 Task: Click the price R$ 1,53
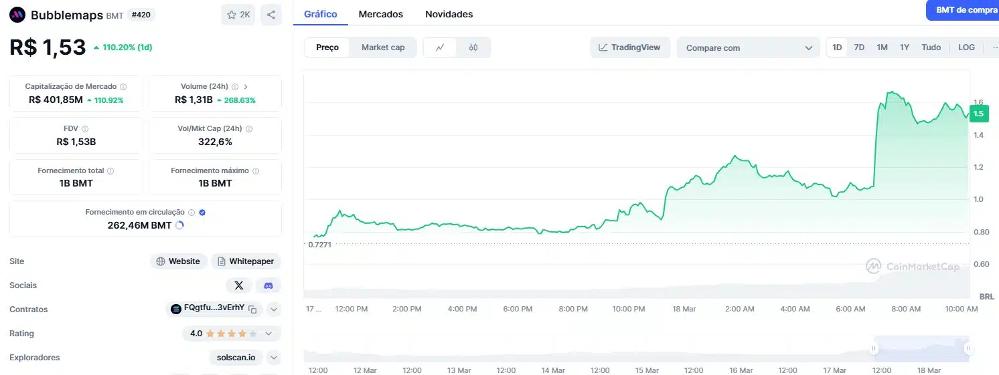coord(48,47)
